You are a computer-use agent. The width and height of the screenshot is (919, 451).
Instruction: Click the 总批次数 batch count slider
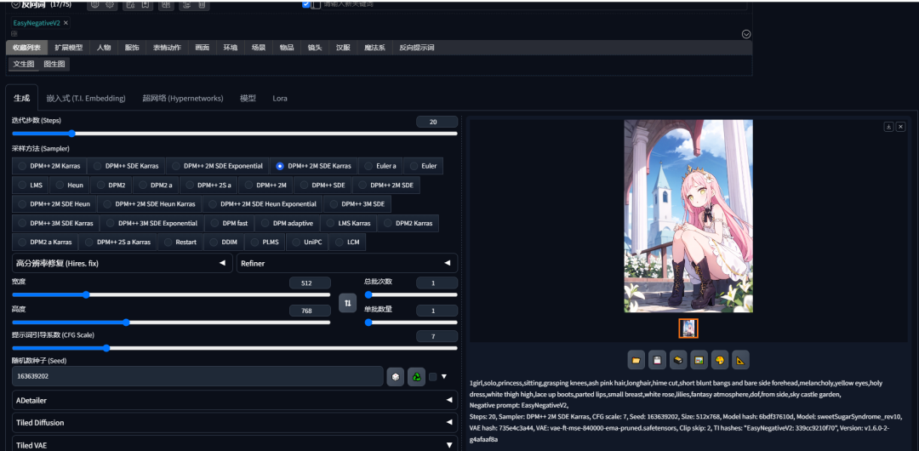click(411, 294)
